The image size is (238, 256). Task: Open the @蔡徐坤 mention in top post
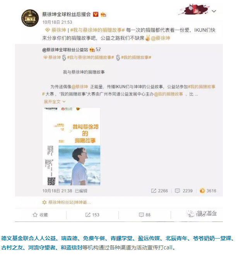[x=160, y=38]
